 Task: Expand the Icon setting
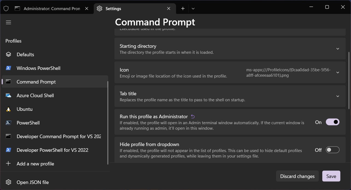[x=338, y=73]
